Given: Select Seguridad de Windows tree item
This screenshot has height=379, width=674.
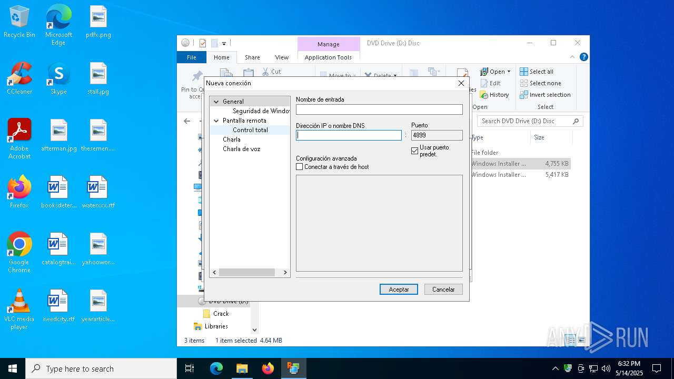Looking at the screenshot, I should (261, 111).
